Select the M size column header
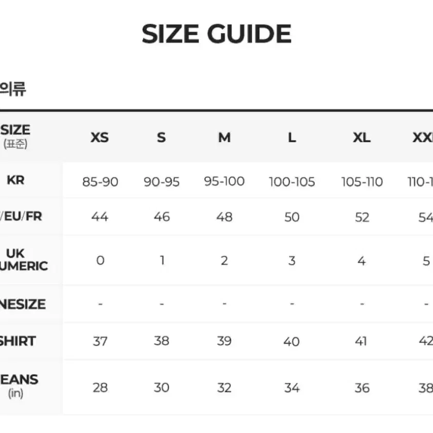The height and width of the screenshot is (433, 433). tap(224, 137)
